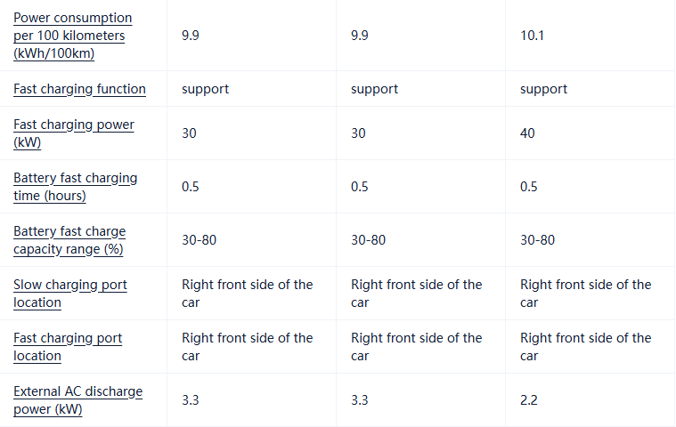Select fast charging power 30 in first data column
The width and height of the screenshot is (676, 427).
tap(190, 133)
